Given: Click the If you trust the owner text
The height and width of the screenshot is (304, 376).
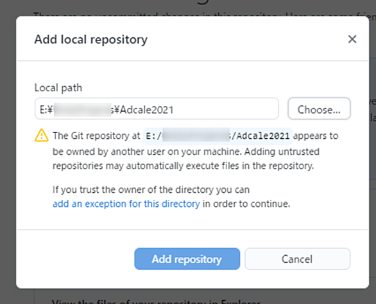Looking at the screenshot, I should 151,190.
